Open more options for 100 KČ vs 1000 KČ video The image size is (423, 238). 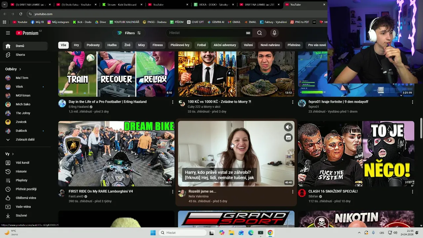[x=292, y=102]
